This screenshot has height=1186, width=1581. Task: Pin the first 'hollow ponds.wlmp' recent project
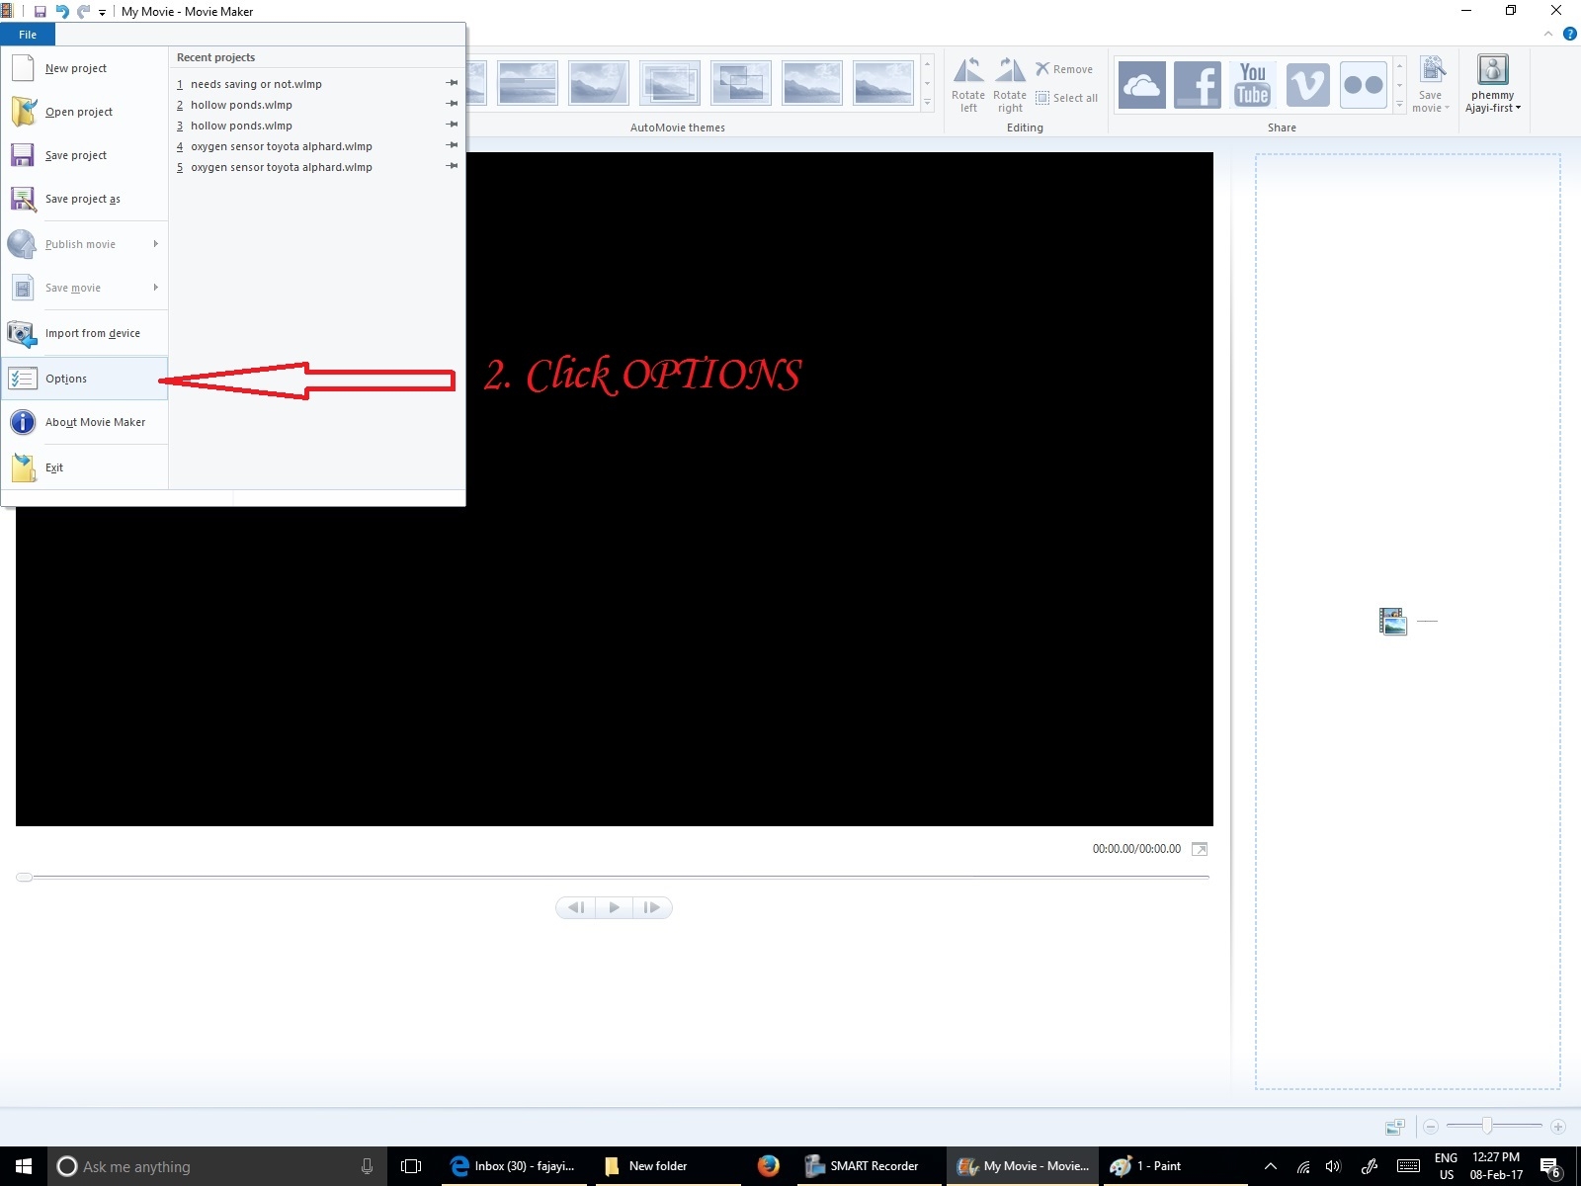click(x=452, y=105)
